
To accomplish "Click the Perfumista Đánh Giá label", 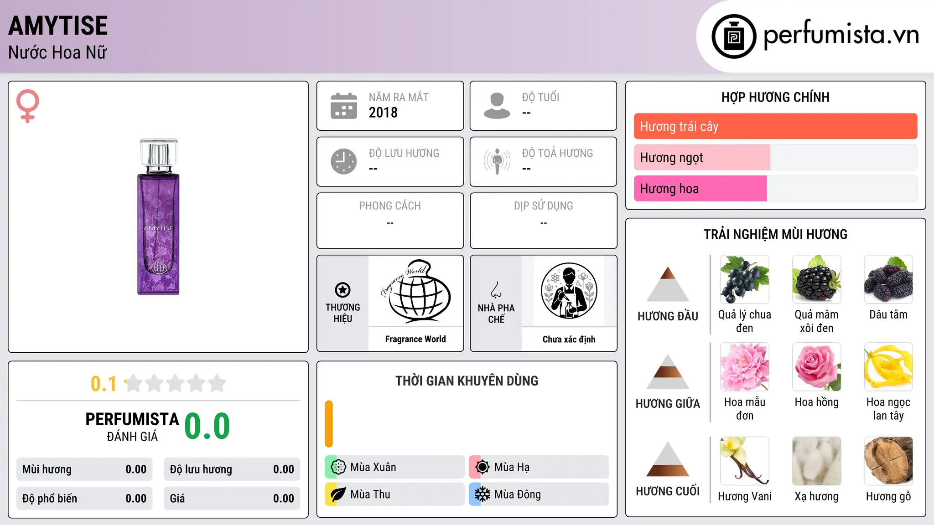I will (x=132, y=427).
